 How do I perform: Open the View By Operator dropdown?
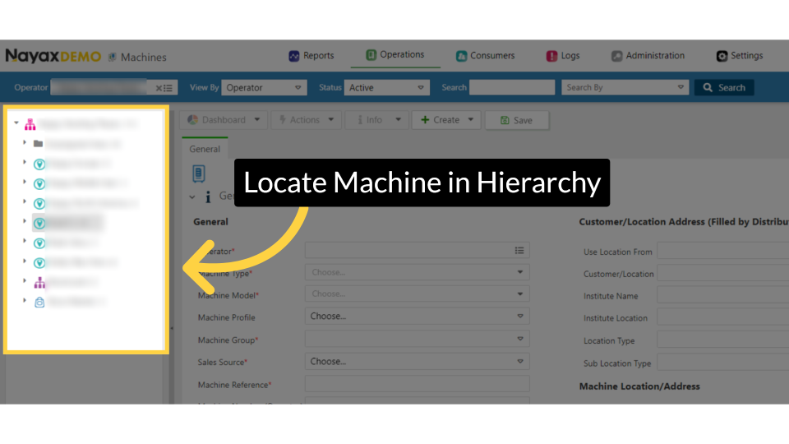click(265, 87)
